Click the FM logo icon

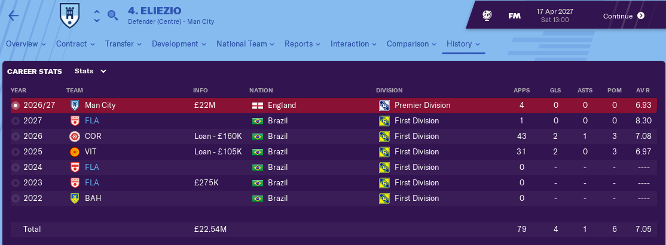tap(514, 16)
